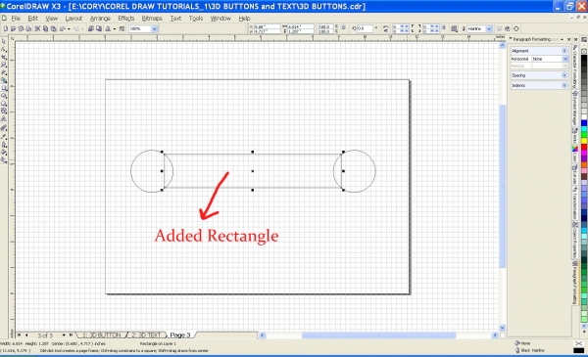Select the Text tool in the toolbox

point(4,118)
